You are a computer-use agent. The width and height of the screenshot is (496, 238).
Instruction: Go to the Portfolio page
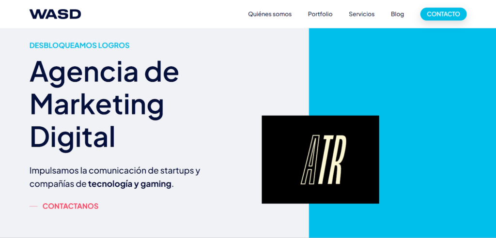(x=320, y=14)
